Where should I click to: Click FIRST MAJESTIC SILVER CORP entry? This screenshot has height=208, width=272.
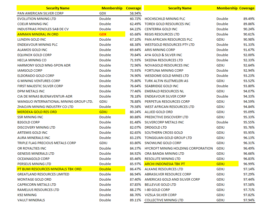[40, 86]
